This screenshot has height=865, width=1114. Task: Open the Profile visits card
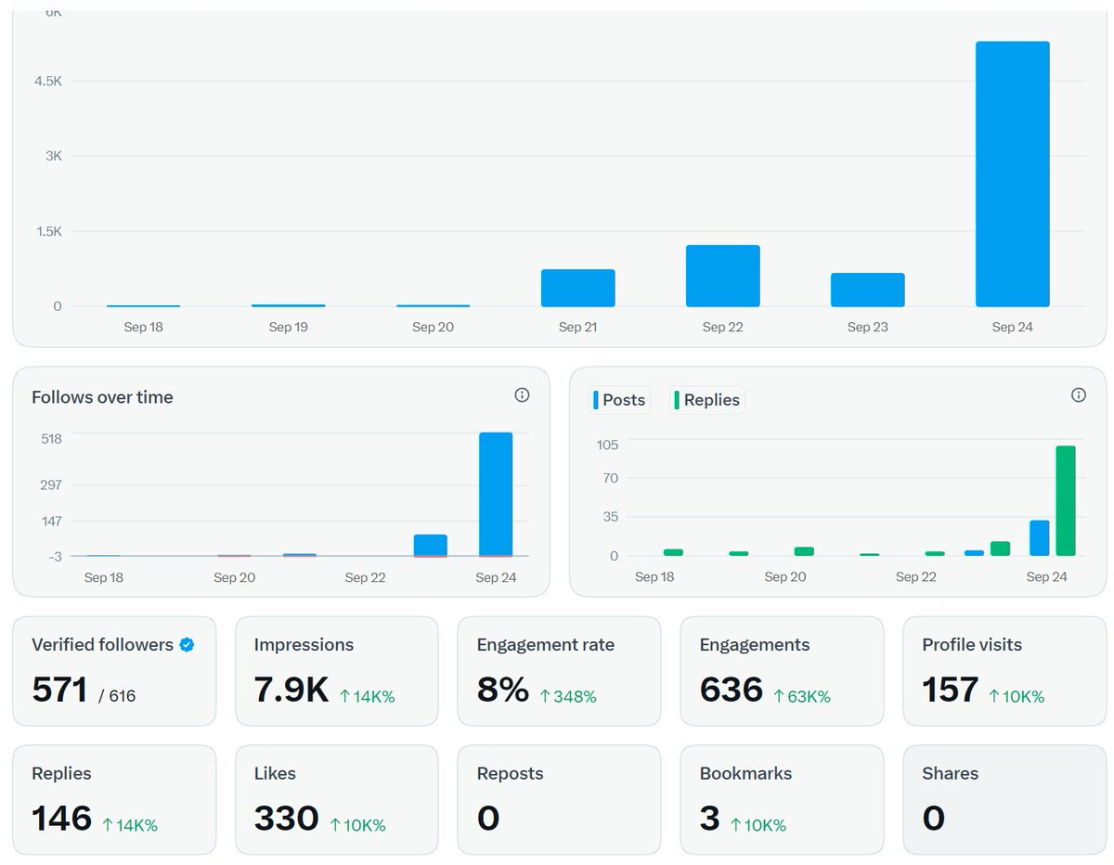(1004, 671)
